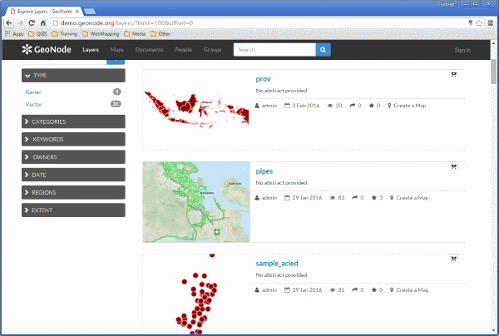Viewport: 499px width, 336px height.
Task: Expand the KEYWORDS filter
Action: 73,140
